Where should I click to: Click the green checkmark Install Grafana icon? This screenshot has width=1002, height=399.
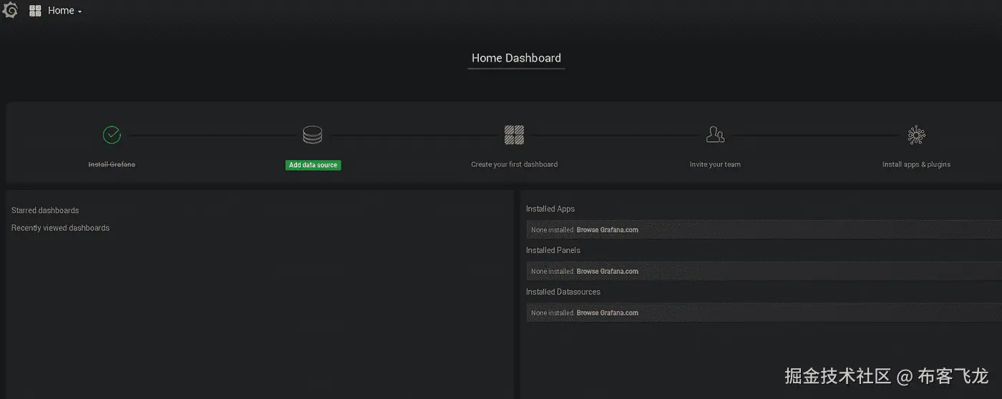point(112,134)
